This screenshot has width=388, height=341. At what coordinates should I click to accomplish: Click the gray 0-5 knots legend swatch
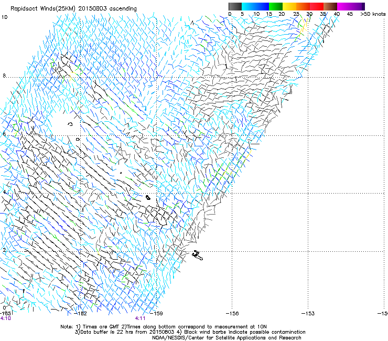point(235,6)
